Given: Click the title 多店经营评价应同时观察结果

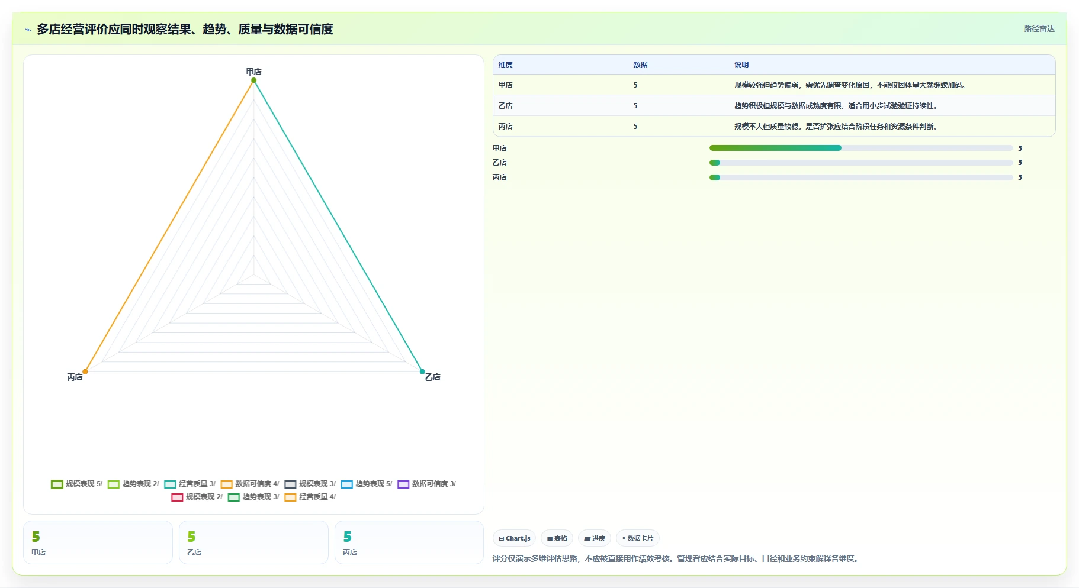Looking at the screenshot, I should tap(185, 29).
